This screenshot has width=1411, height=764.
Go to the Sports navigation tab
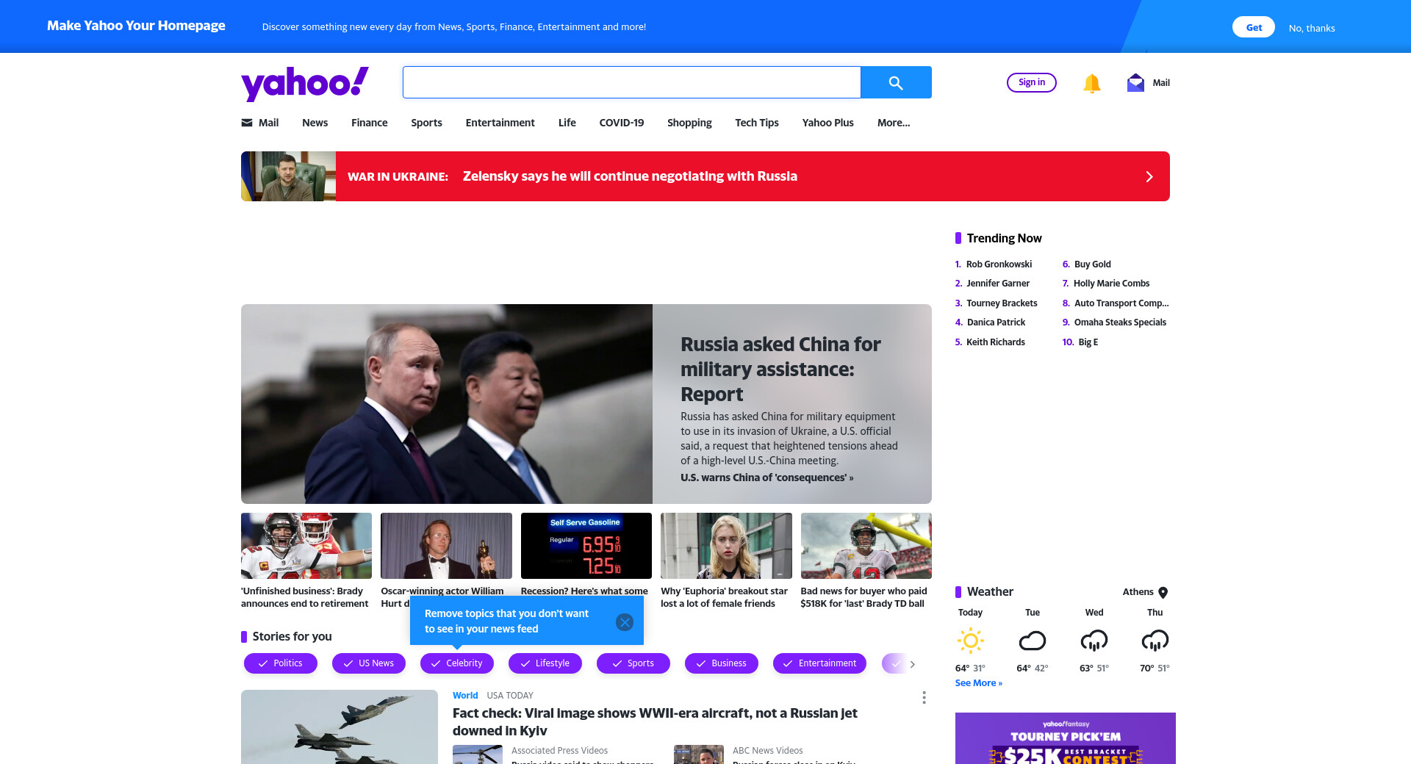click(x=427, y=123)
